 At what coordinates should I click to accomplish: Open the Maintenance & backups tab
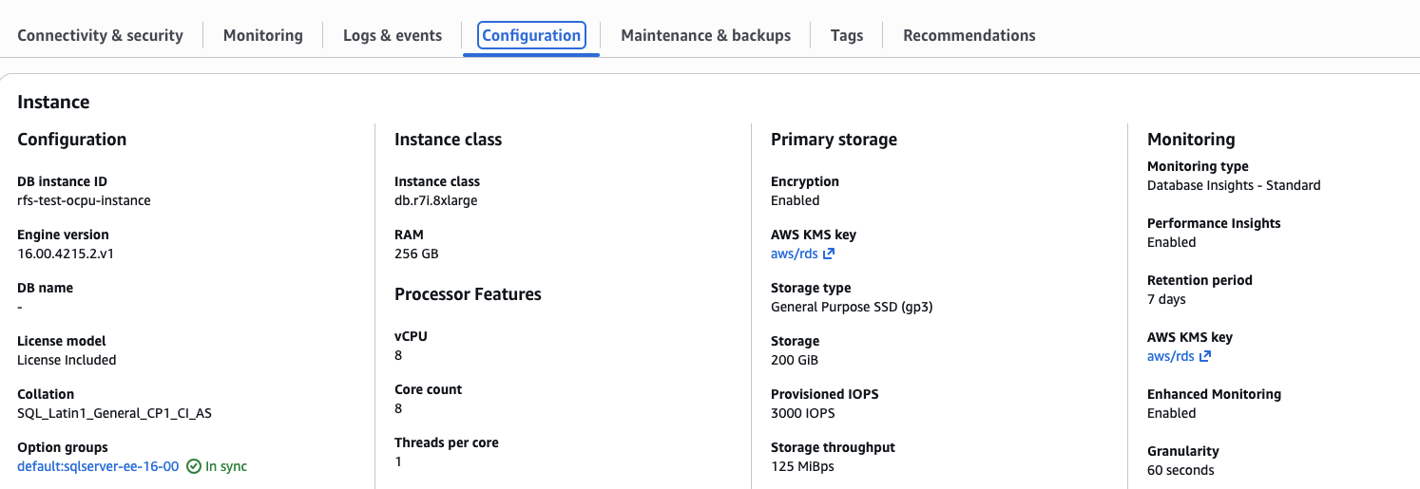pyautogui.click(x=705, y=35)
